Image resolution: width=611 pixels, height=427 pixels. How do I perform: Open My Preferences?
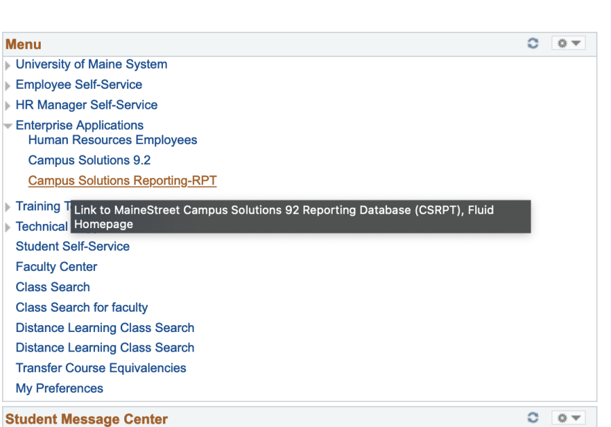pos(59,388)
